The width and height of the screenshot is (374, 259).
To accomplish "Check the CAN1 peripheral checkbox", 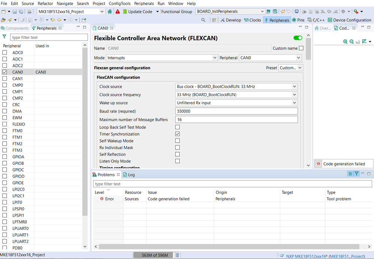I will [x=4, y=79].
